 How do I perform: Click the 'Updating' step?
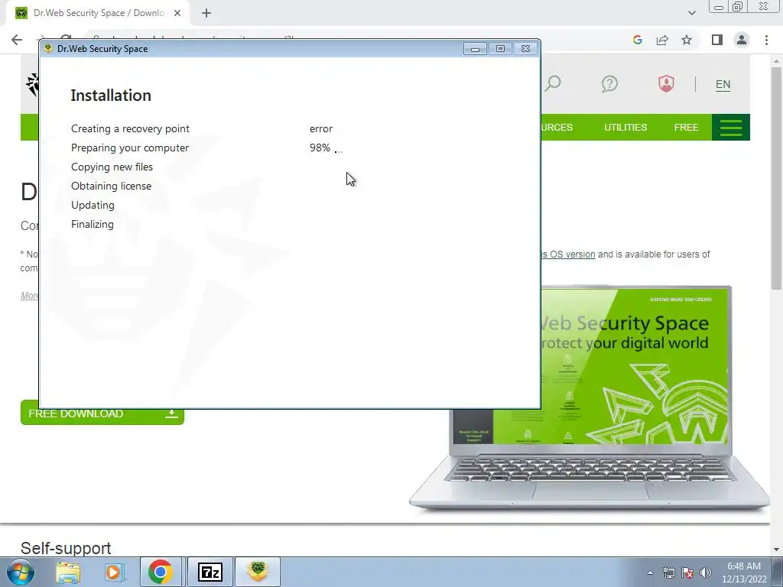click(x=93, y=205)
